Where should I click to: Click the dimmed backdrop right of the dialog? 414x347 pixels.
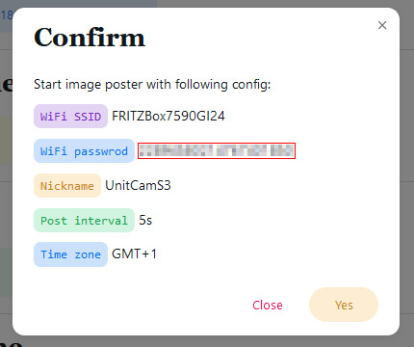click(407, 173)
